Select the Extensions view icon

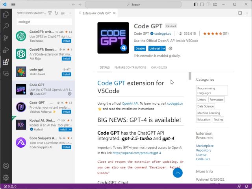pos(6,62)
